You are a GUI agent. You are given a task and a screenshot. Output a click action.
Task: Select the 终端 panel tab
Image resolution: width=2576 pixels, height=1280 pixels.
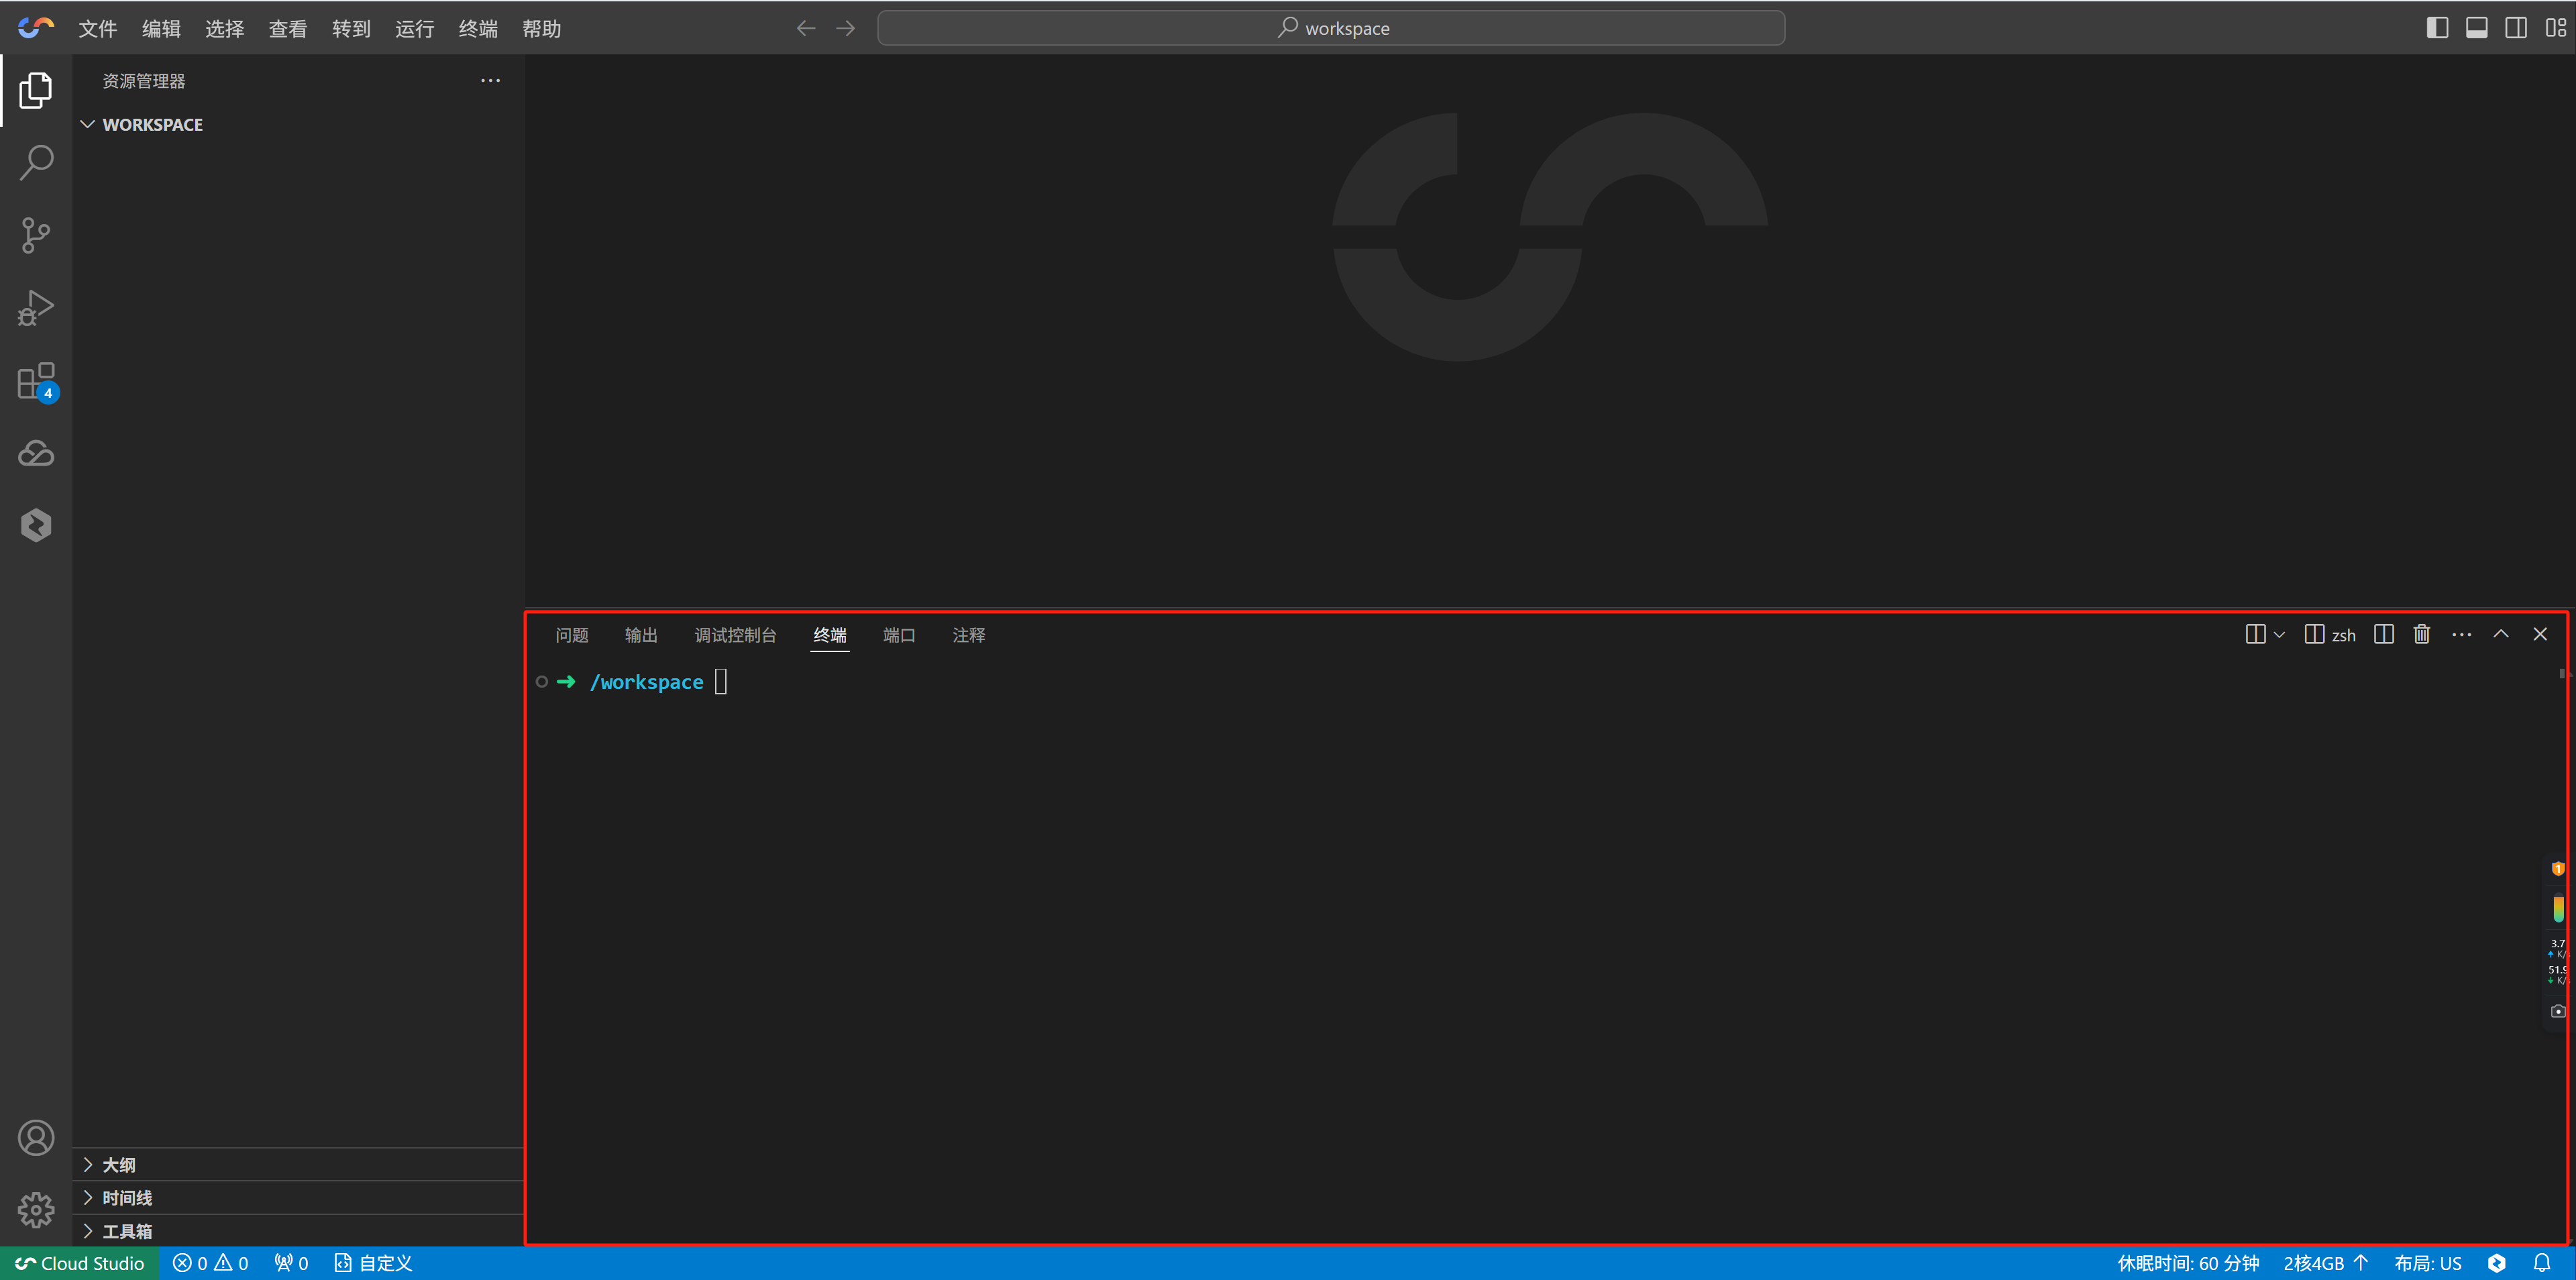830,635
